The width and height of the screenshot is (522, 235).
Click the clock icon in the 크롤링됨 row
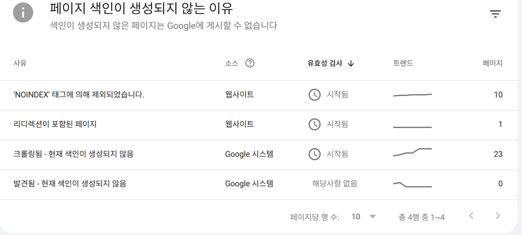pyautogui.click(x=314, y=154)
